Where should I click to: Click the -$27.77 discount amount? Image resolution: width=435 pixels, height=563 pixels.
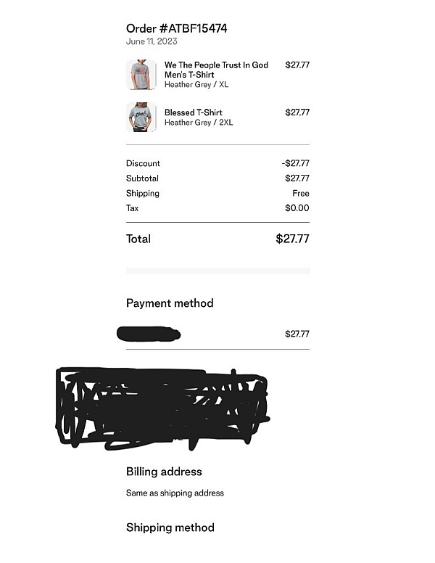point(295,163)
